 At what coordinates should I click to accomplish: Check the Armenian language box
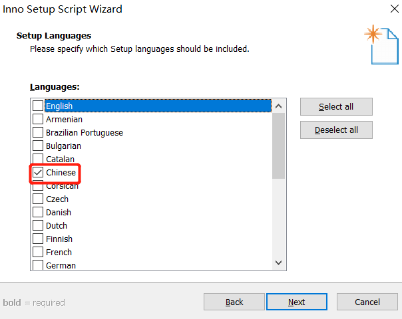tap(39, 119)
